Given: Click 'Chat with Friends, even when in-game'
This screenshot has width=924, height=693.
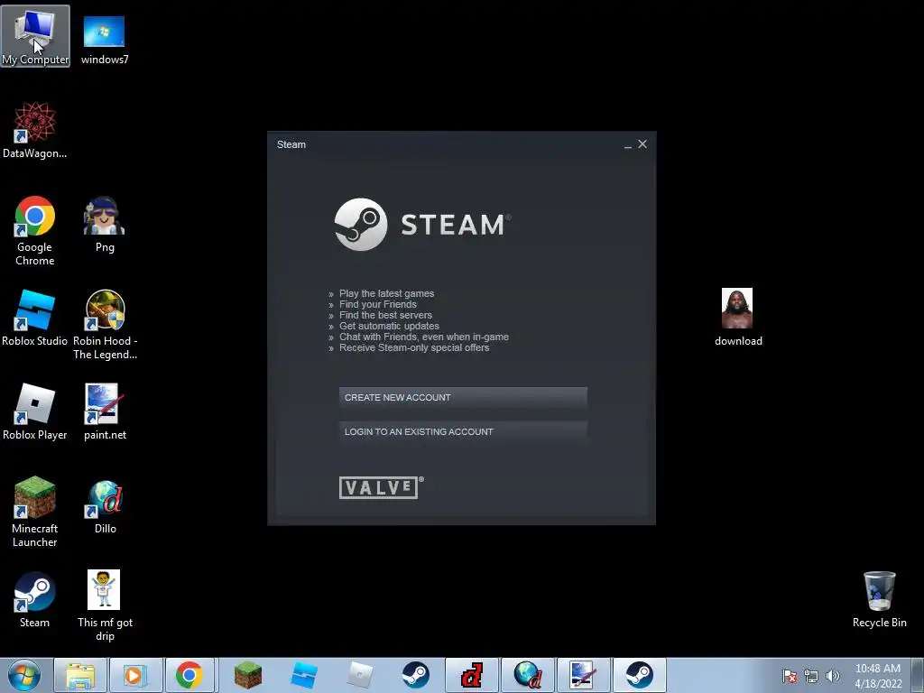Looking at the screenshot, I should click(x=424, y=337).
